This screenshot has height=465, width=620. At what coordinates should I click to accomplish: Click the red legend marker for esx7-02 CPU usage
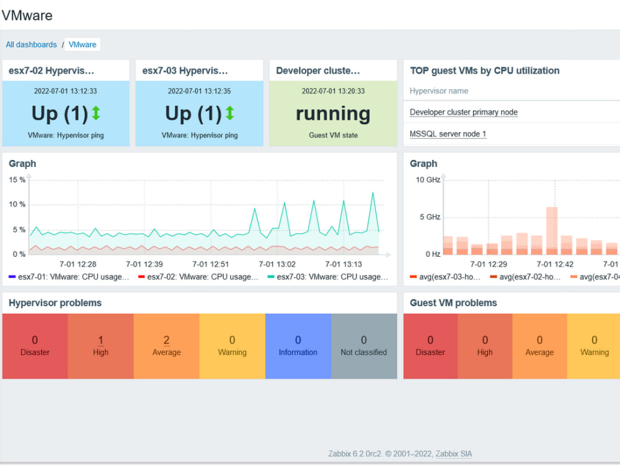click(x=141, y=277)
